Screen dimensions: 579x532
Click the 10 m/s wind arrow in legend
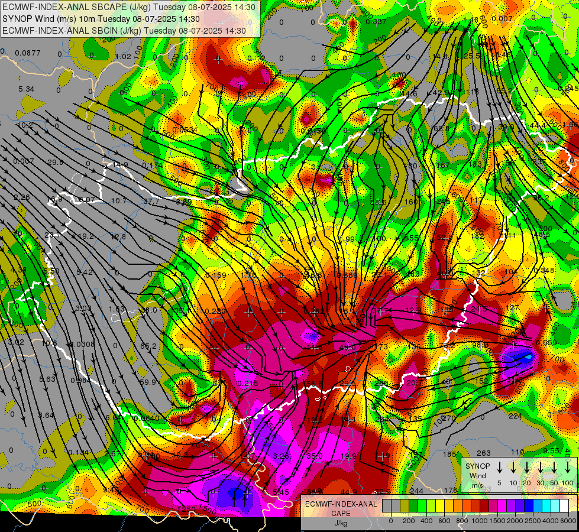[x=513, y=468]
